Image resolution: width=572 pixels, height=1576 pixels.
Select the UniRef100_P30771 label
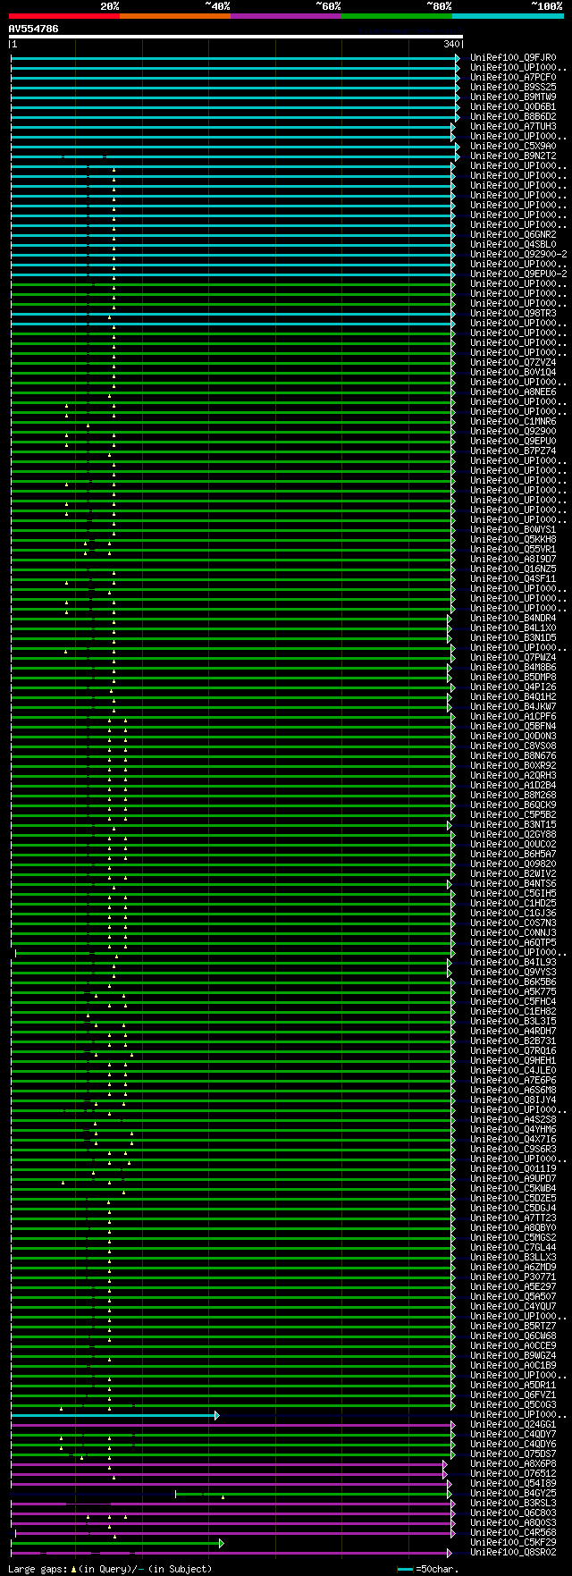click(513, 1277)
